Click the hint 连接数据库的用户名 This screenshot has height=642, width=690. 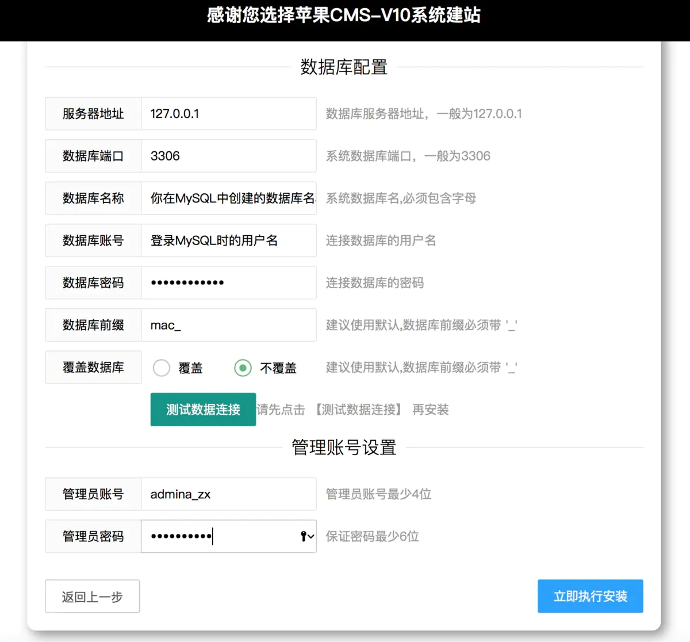[x=381, y=240]
